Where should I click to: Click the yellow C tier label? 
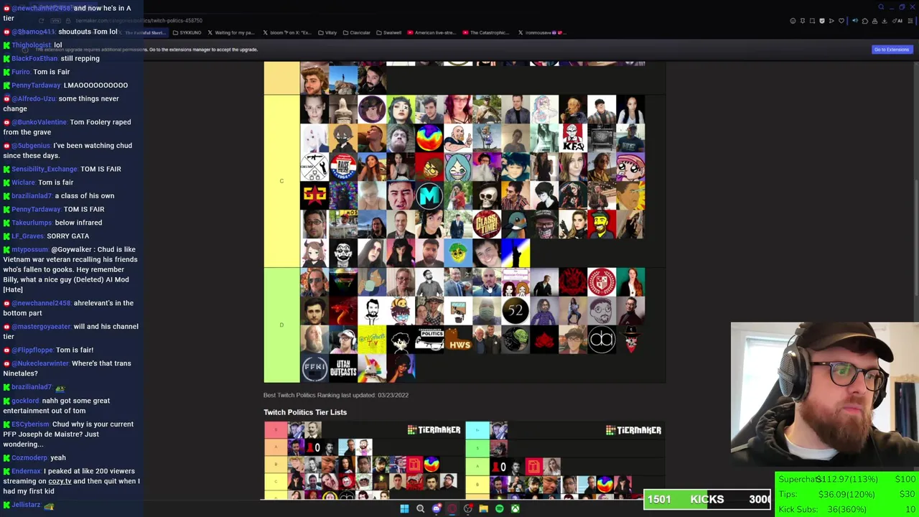click(281, 181)
